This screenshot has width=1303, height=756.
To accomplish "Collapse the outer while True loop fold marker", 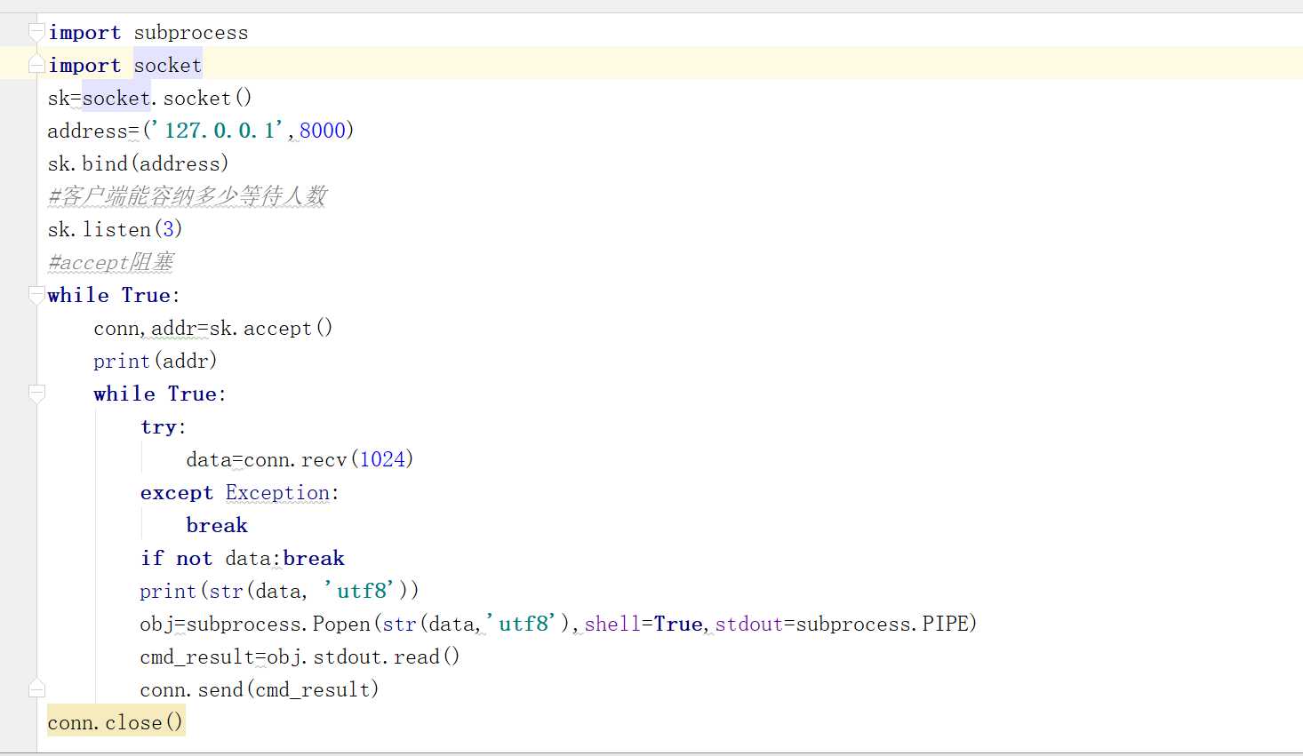I will (x=36, y=295).
